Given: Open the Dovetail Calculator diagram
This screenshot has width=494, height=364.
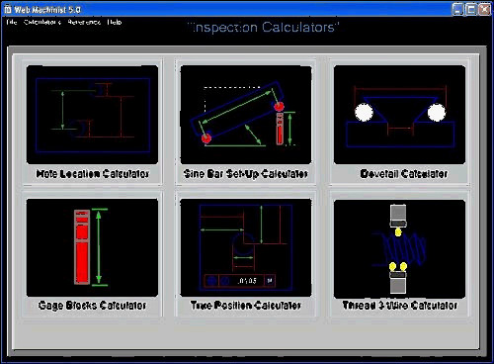Looking at the screenshot, I should point(399,115).
